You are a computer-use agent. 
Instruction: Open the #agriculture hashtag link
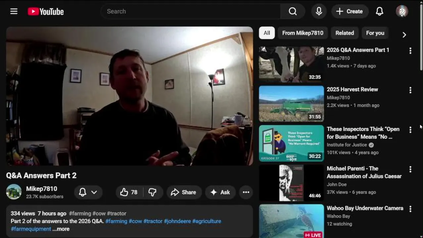click(207, 221)
